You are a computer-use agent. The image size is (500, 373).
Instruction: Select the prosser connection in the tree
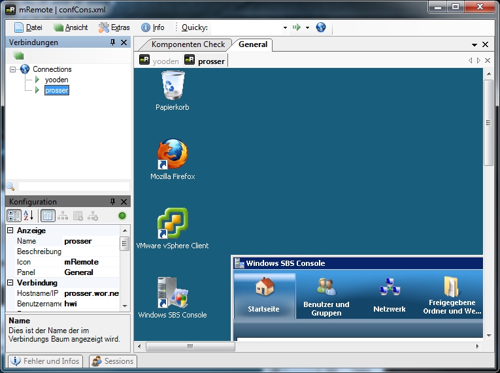click(x=56, y=90)
